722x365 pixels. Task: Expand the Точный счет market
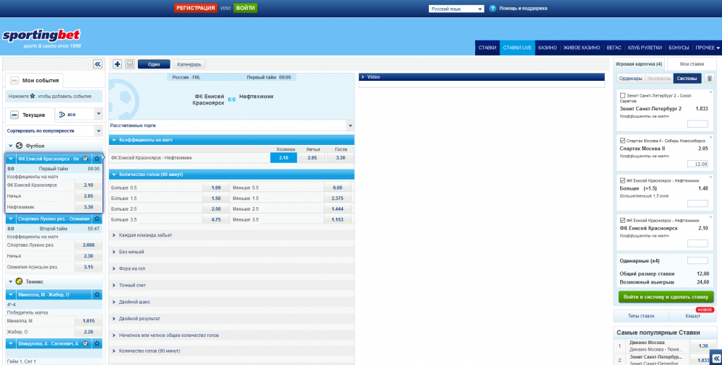(x=232, y=286)
